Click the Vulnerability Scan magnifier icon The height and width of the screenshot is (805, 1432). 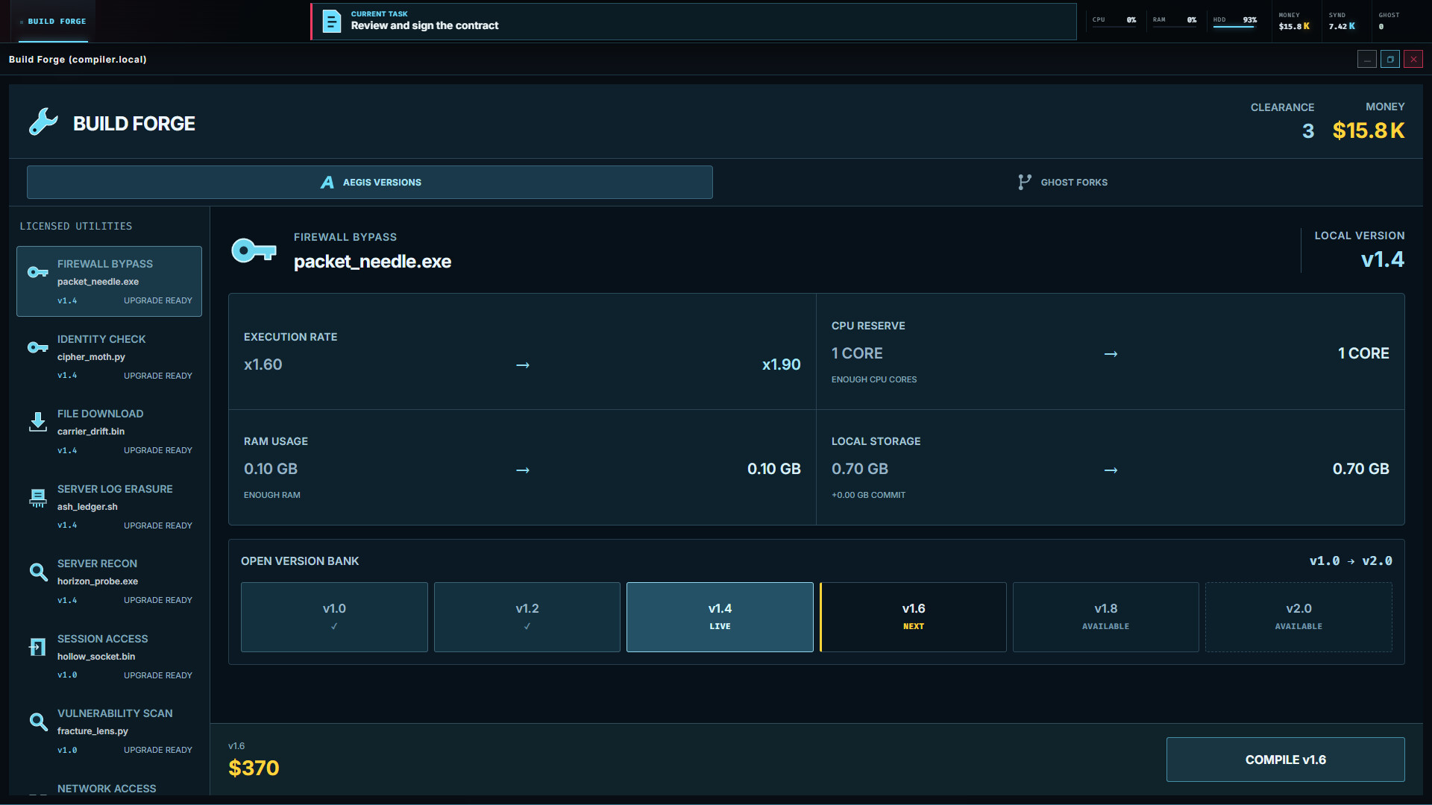tap(38, 722)
